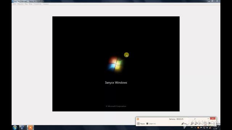Click inside the virtual machine boot screen
232x130 pixels.
pos(116,64)
